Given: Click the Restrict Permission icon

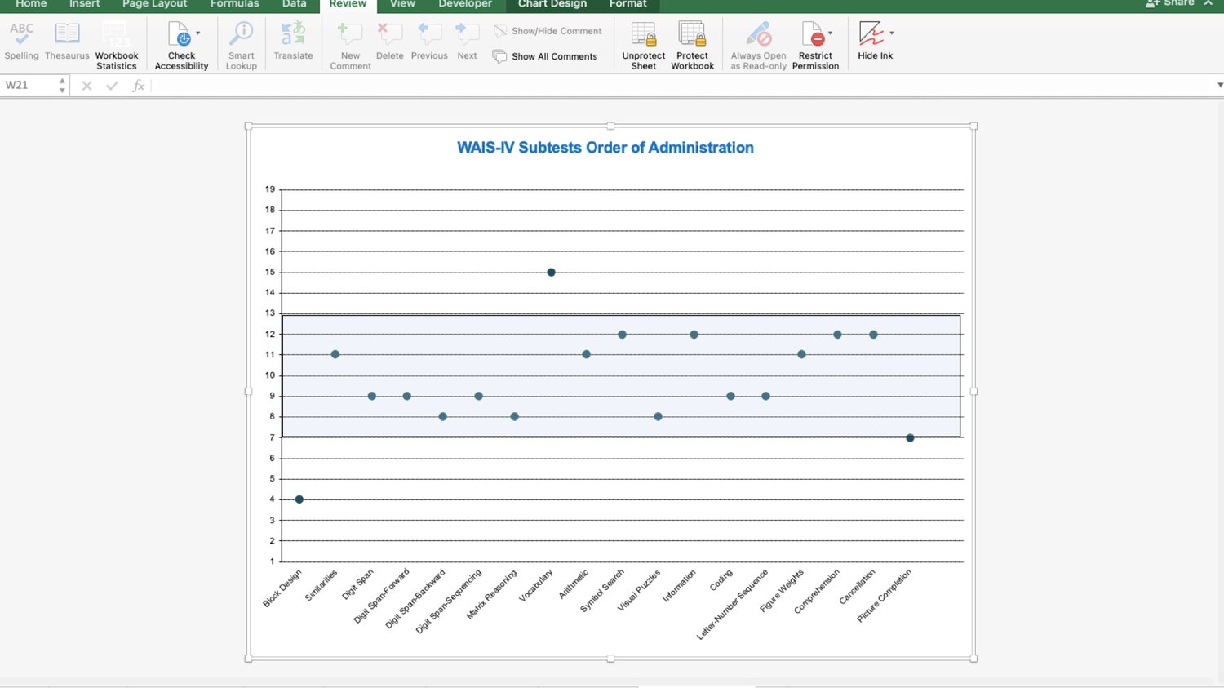Looking at the screenshot, I should 814,34.
